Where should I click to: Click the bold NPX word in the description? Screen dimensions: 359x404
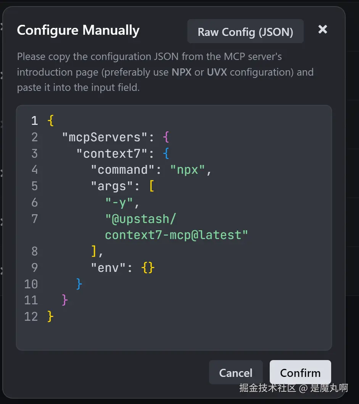pyautogui.click(x=182, y=72)
